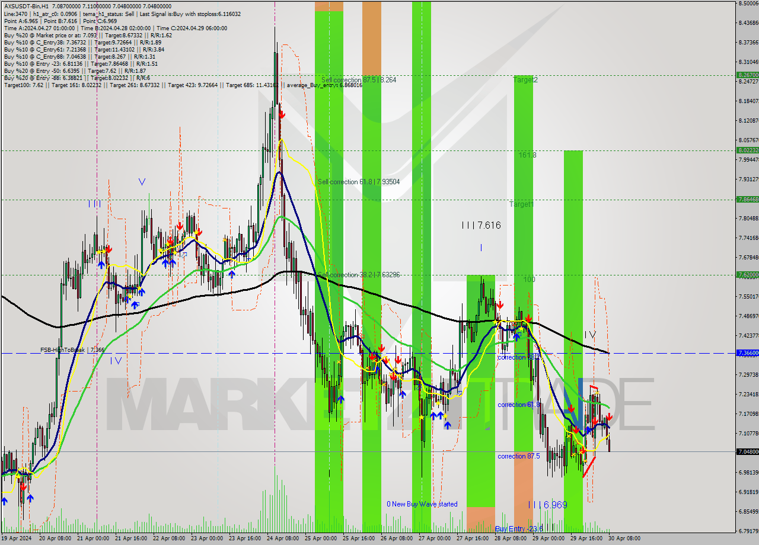Click the 8.50000 price axis label
This screenshot has width=759, height=545.
[748, 4]
